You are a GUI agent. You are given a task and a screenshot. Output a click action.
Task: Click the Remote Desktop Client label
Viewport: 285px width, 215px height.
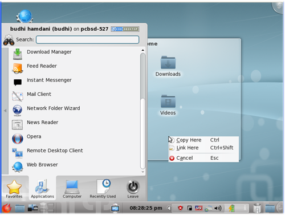(55, 151)
